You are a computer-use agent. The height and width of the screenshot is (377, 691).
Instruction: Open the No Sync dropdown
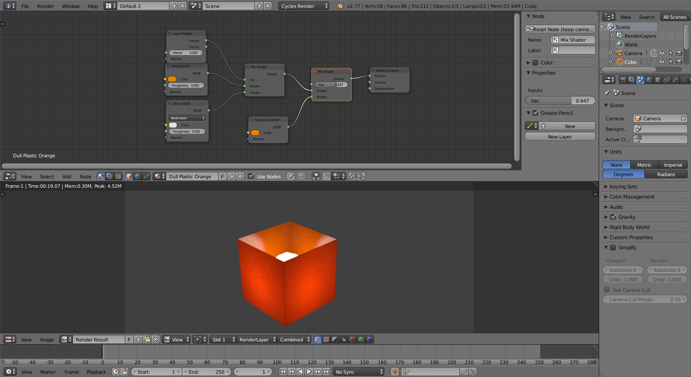(x=359, y=372)
